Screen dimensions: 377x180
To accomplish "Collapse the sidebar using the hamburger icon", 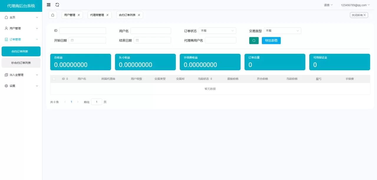I will coord(49,4).
